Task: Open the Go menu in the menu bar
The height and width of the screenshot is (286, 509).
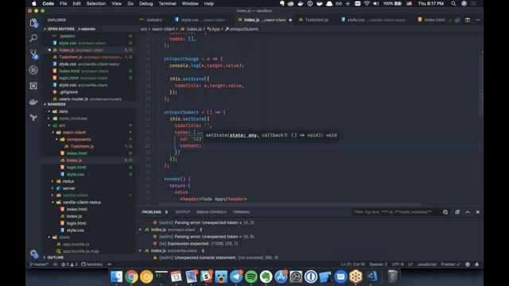Action: click(x=130, y=3)
